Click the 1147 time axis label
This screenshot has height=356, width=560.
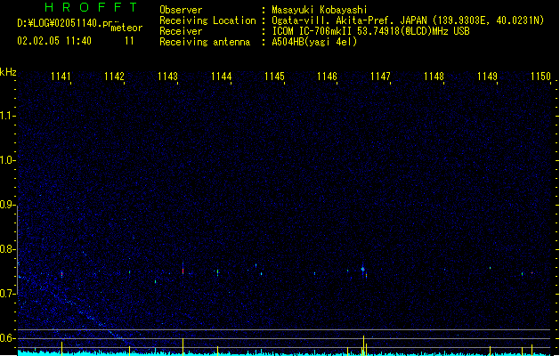pyautogui.click(x=380, y=77)
